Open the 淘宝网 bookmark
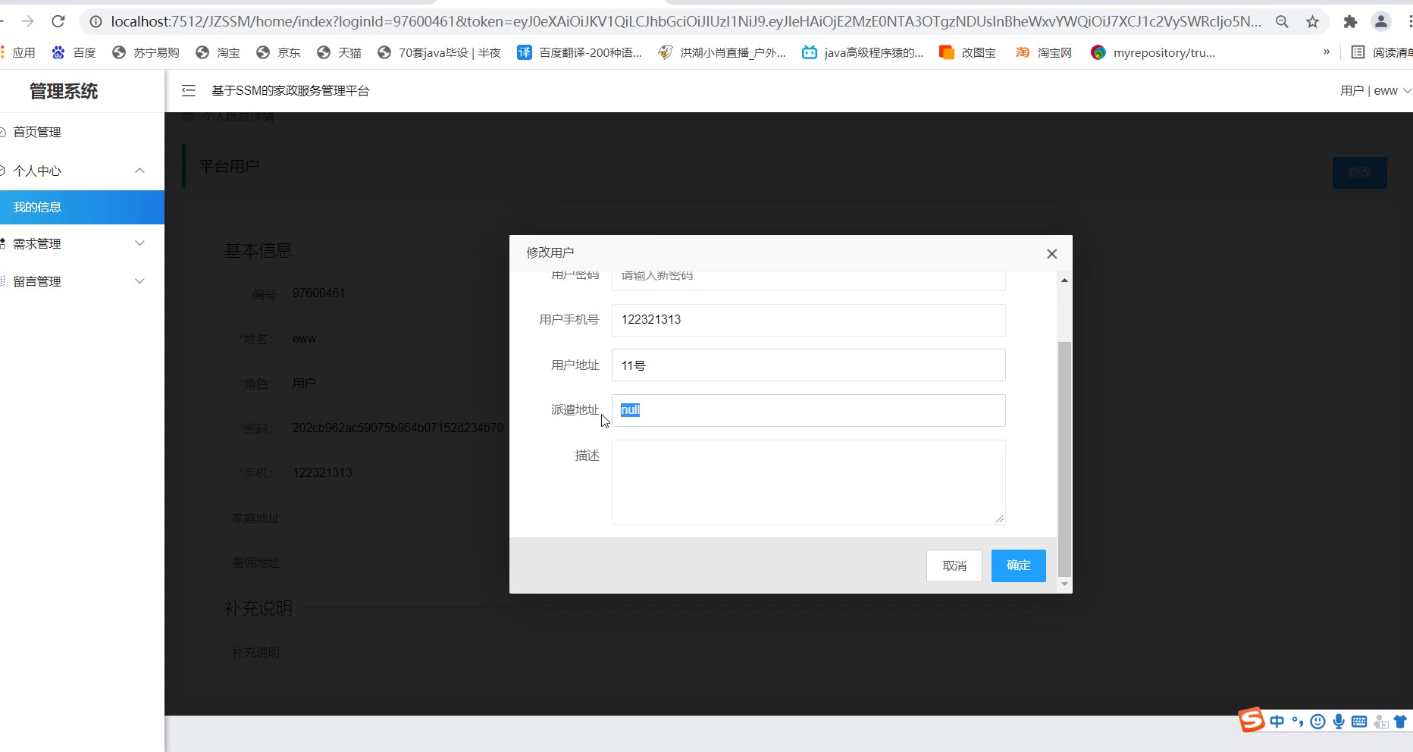Screen dimensions: 1413x752 point(1044,52)
